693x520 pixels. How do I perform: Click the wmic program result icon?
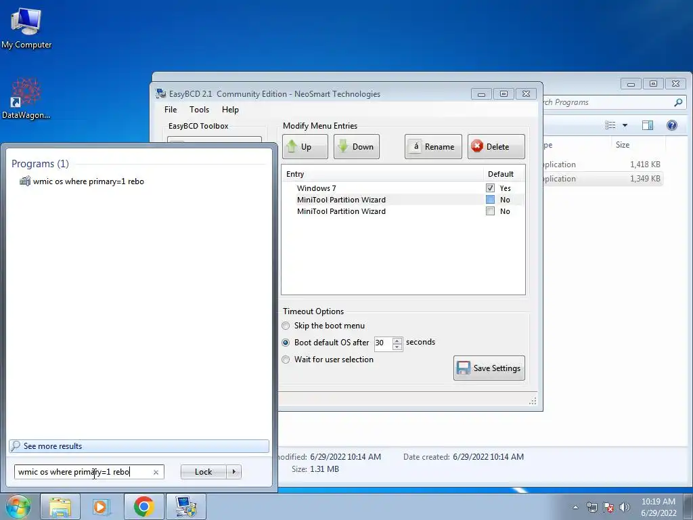(x=25, y=181)
